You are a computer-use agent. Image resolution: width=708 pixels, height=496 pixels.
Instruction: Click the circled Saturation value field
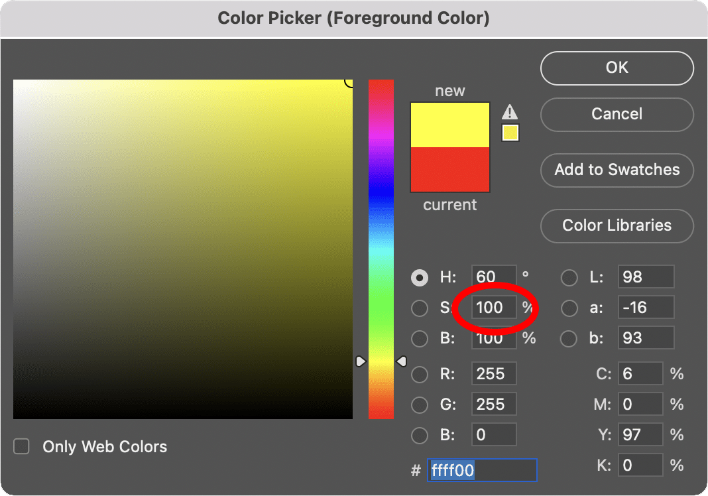(493, 308)
